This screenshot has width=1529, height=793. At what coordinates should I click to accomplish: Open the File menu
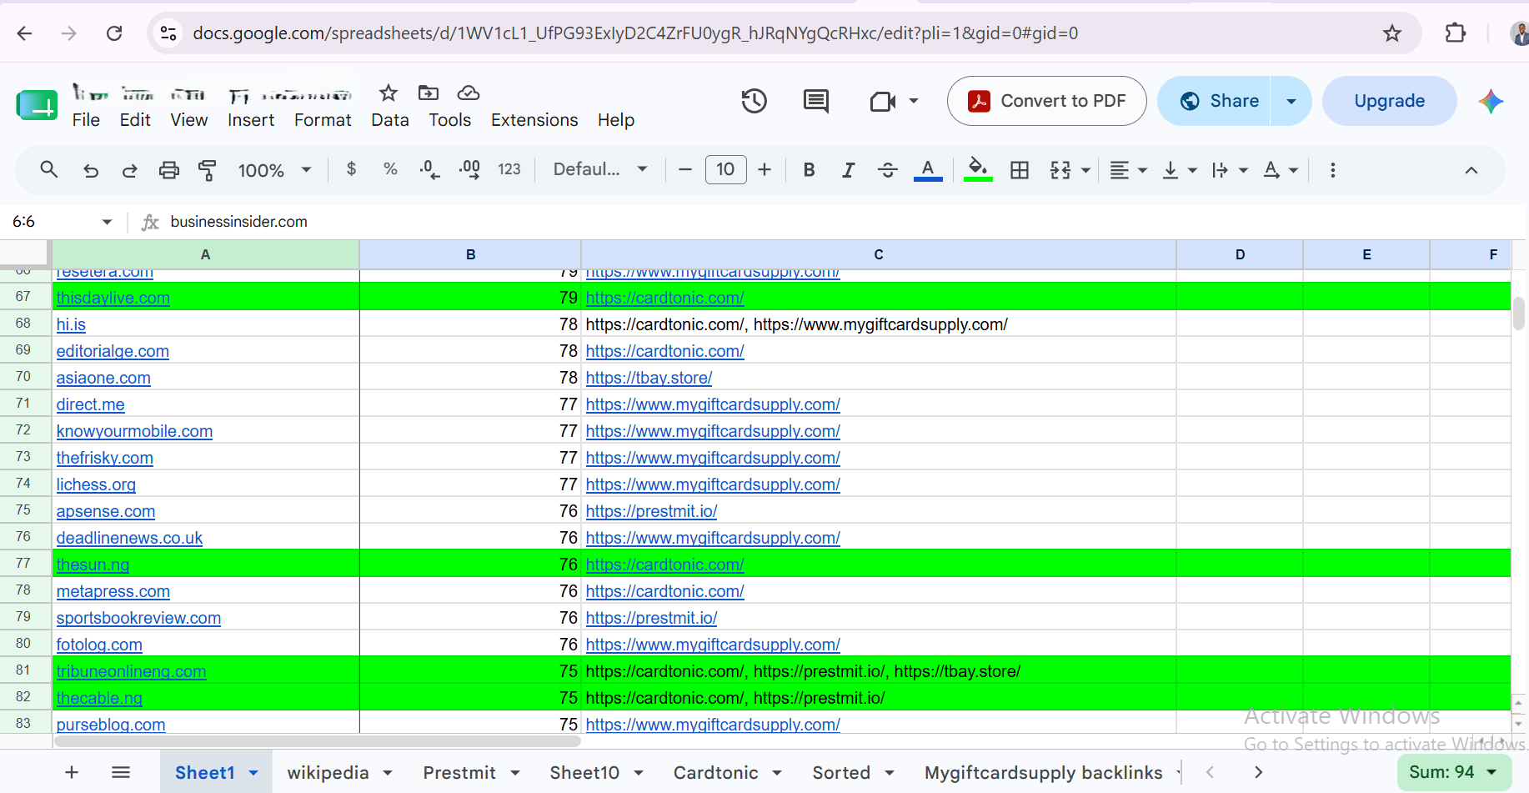click(x=86, y=120)
